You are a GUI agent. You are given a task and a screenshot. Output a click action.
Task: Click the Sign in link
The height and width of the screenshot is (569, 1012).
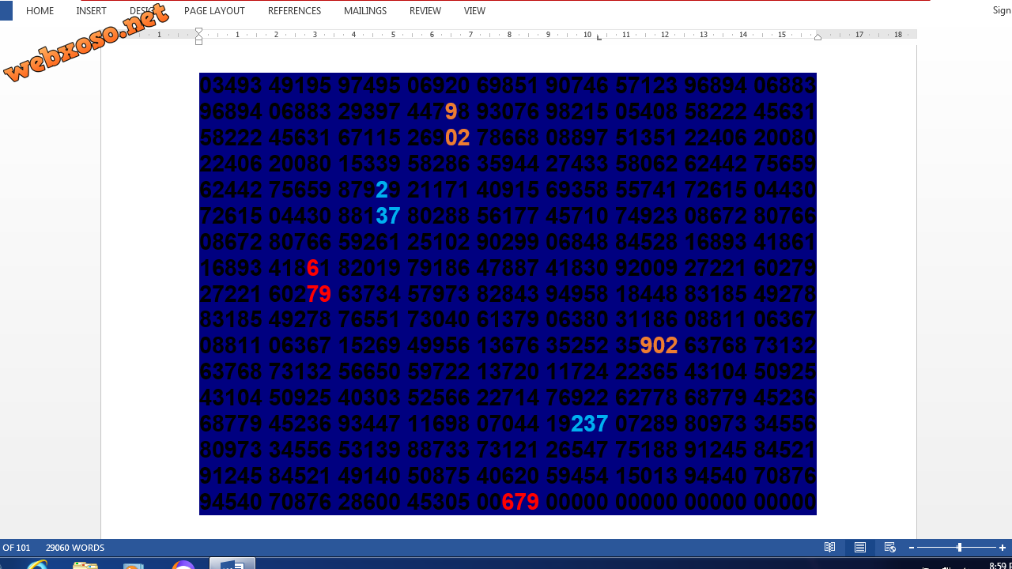coord(1002,11)
